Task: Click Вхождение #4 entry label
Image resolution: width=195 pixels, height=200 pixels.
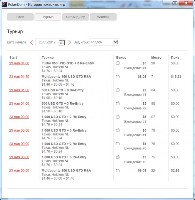Action: pyautogui.click(x=135, y=122)
